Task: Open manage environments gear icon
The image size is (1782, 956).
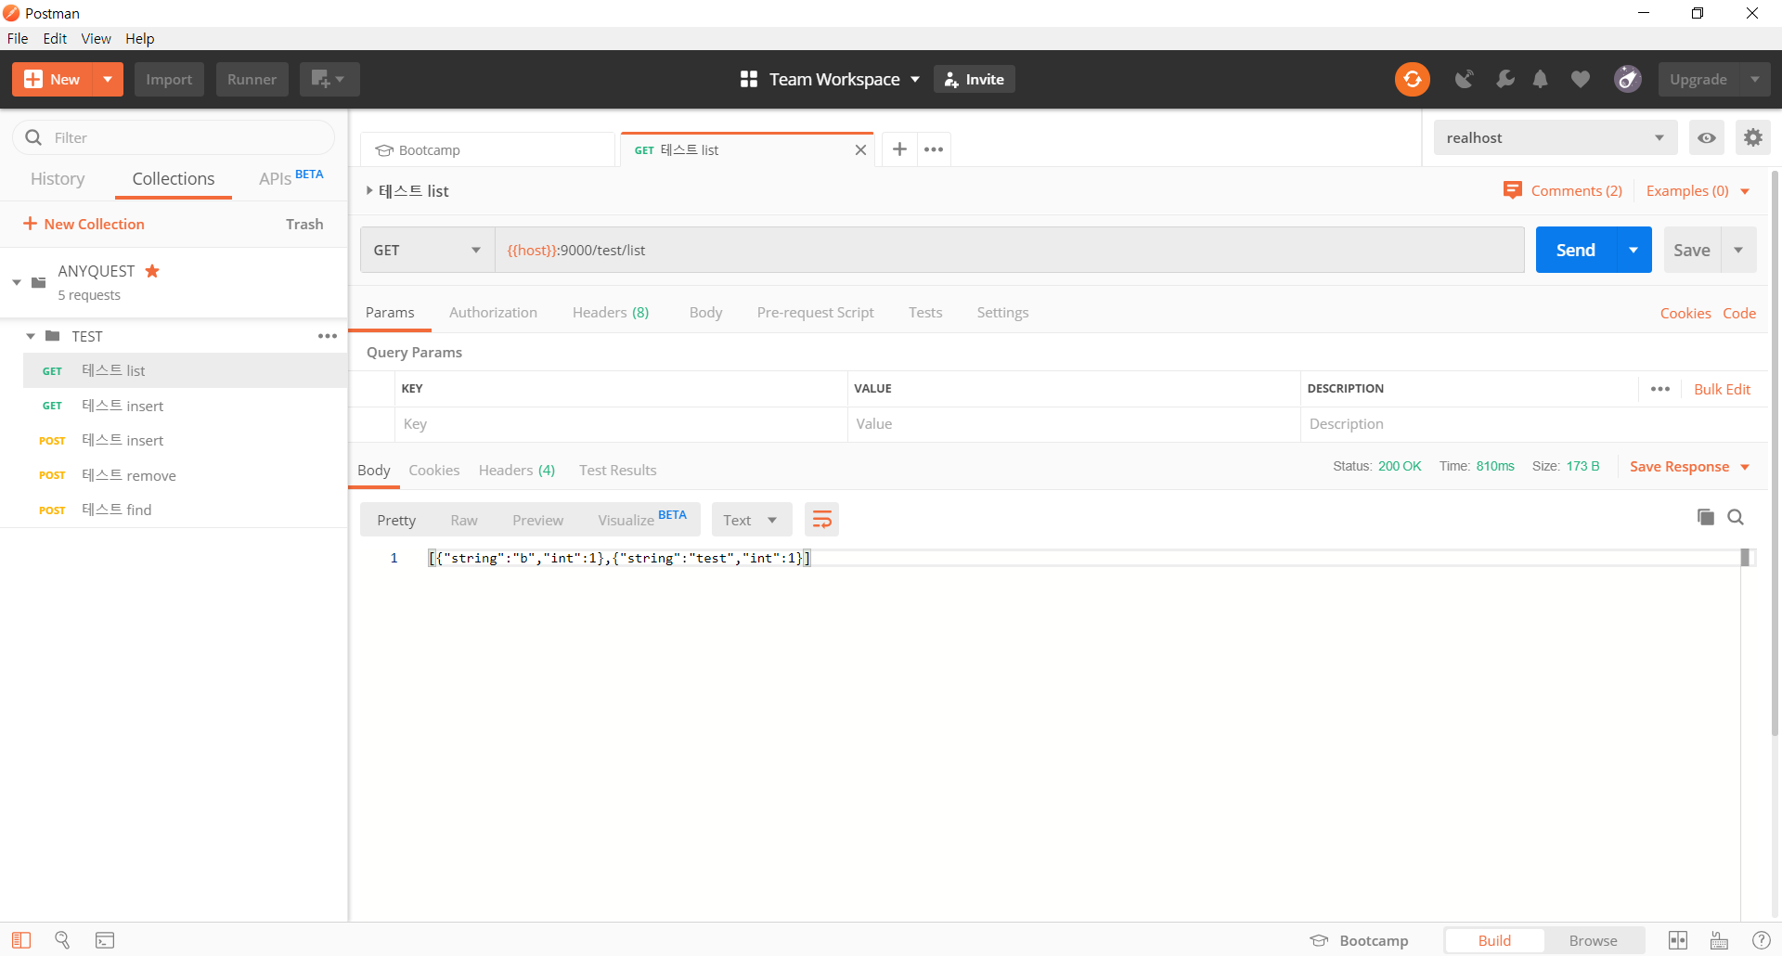Action: pos(1752,137)
